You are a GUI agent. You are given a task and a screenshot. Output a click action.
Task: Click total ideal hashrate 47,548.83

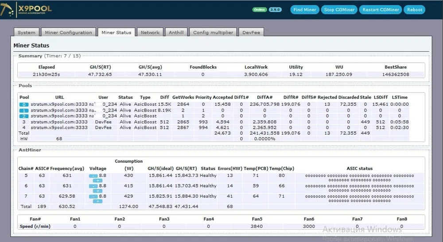tap(160, 207)
